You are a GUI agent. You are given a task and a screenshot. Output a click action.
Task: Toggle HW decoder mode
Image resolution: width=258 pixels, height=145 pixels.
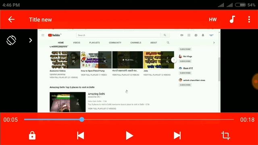pos(212,20)
